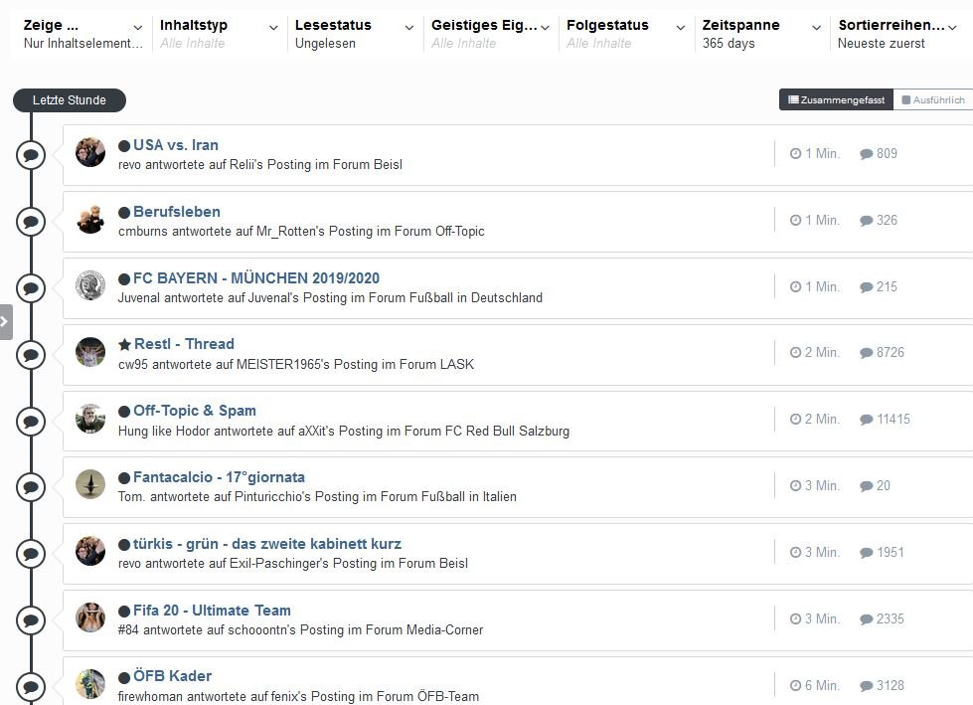Click the timeline bubble icon for Berufsleben
The image size is (973, 705).
pyautogui.click(x=31, y=222)
